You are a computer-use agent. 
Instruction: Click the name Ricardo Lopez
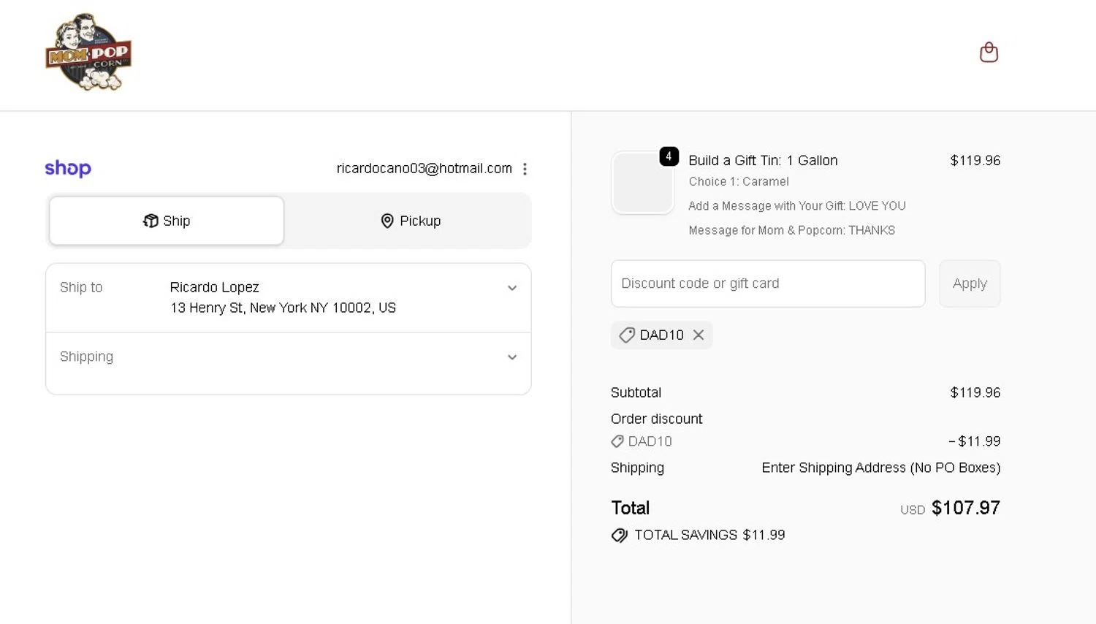pyautogui.click(x=214, y=287)
